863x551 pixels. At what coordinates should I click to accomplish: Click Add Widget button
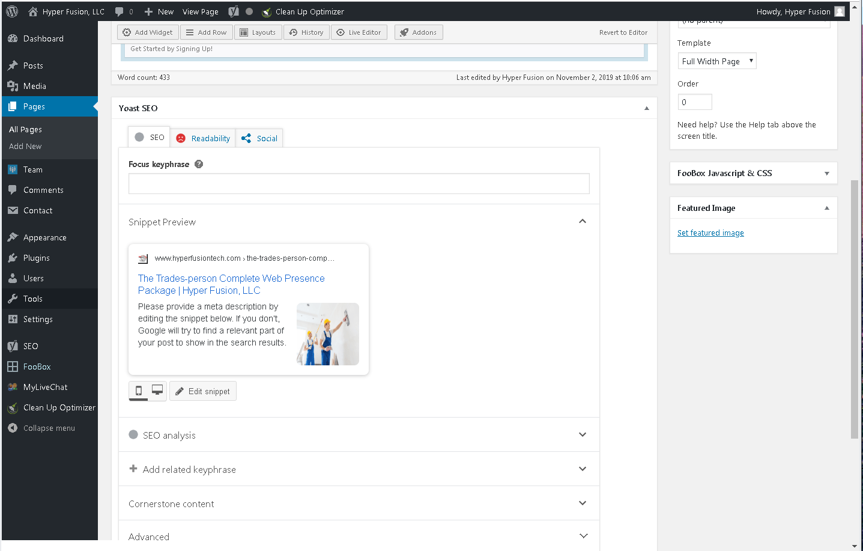[148, 32]
